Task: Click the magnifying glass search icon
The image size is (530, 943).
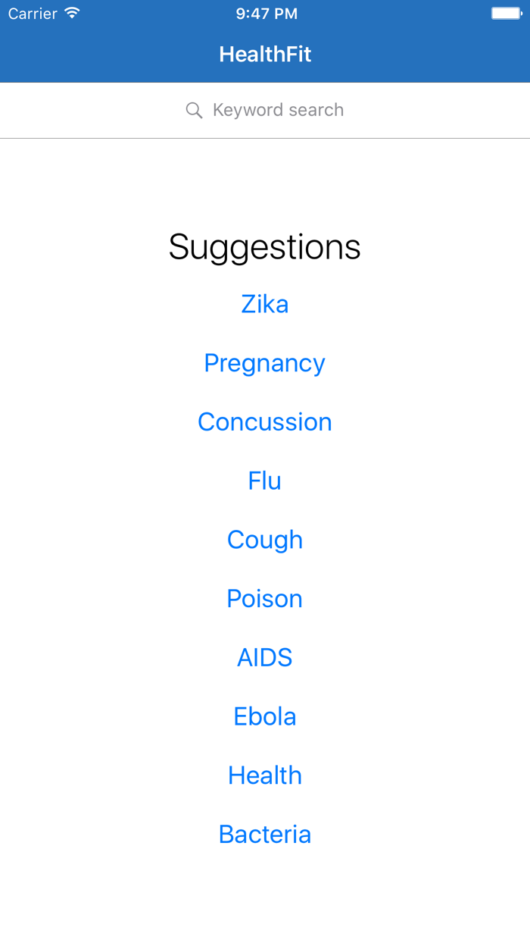Action: (194, 111)
